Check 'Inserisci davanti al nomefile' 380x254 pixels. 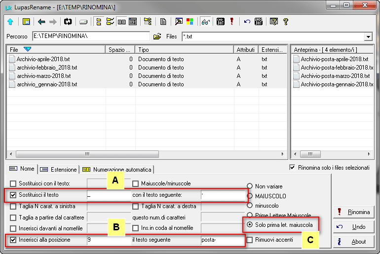point(13,228)
